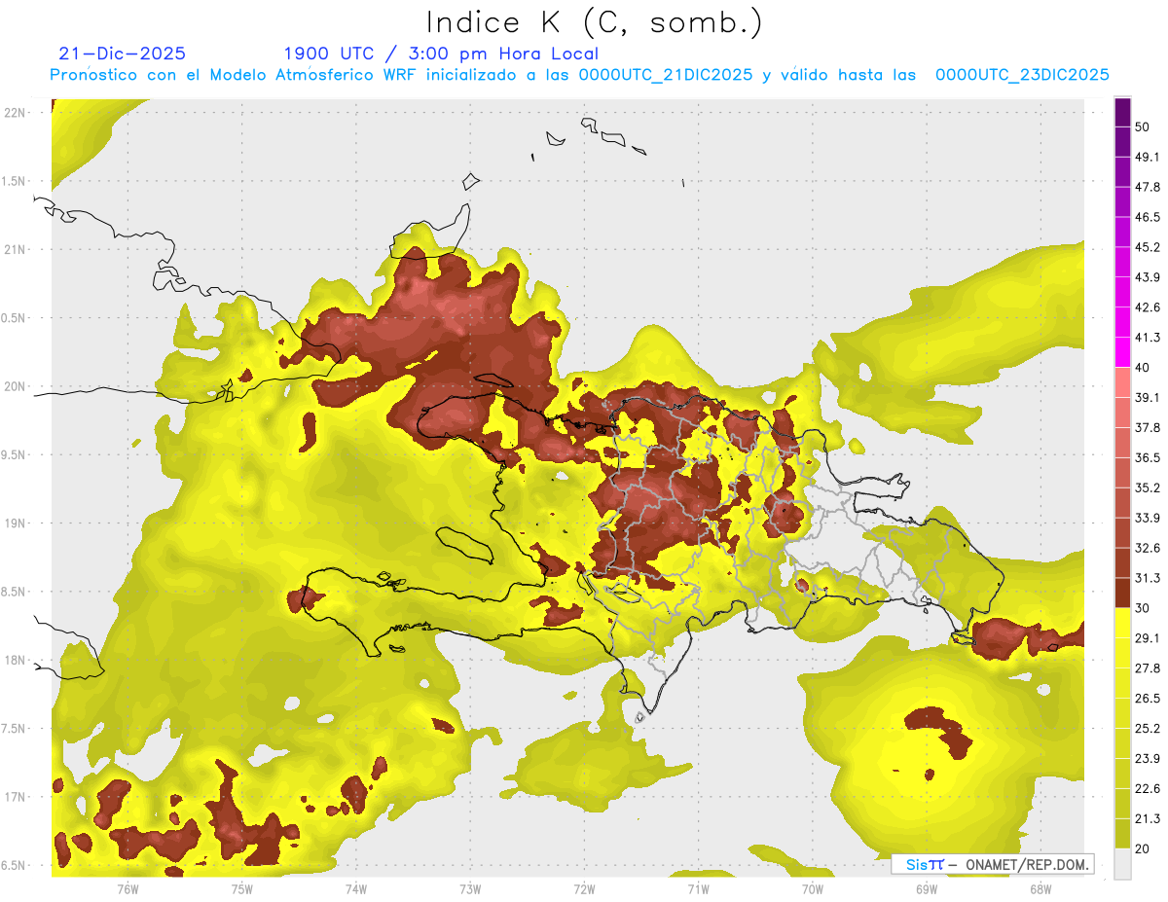Click the "Indice K (C, somb.)" title
The width and height of the screenshot is (1168, 902).
595,21
